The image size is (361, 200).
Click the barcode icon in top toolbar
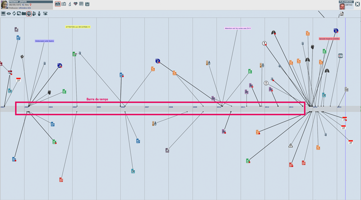coord(81,4)
